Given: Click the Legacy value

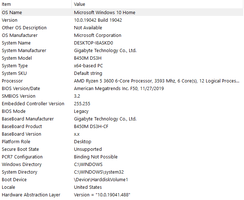Looking at the screenshot, I should (x=81, y=111).
